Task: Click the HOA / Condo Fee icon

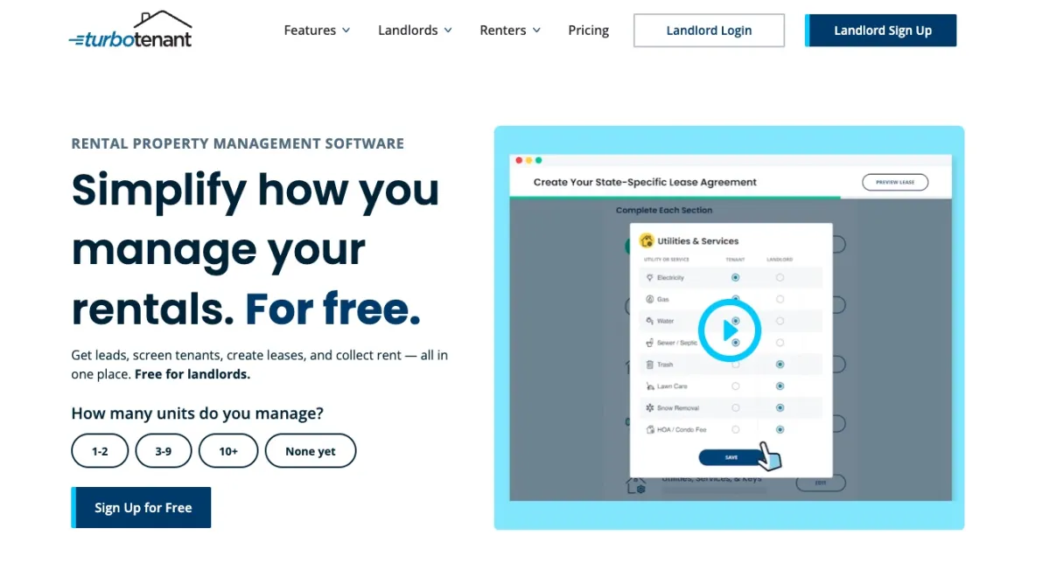Action: tap(649, 430)
